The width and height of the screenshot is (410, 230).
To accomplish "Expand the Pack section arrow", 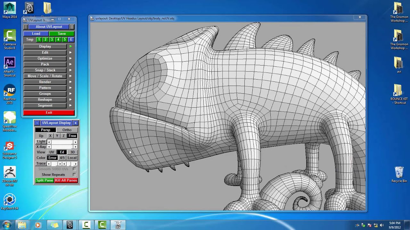I will pos(70,64).
